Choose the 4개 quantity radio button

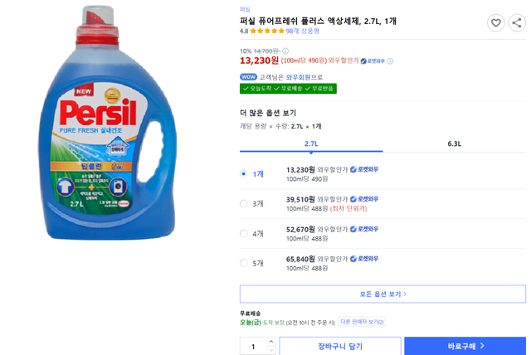coord(243,233)
